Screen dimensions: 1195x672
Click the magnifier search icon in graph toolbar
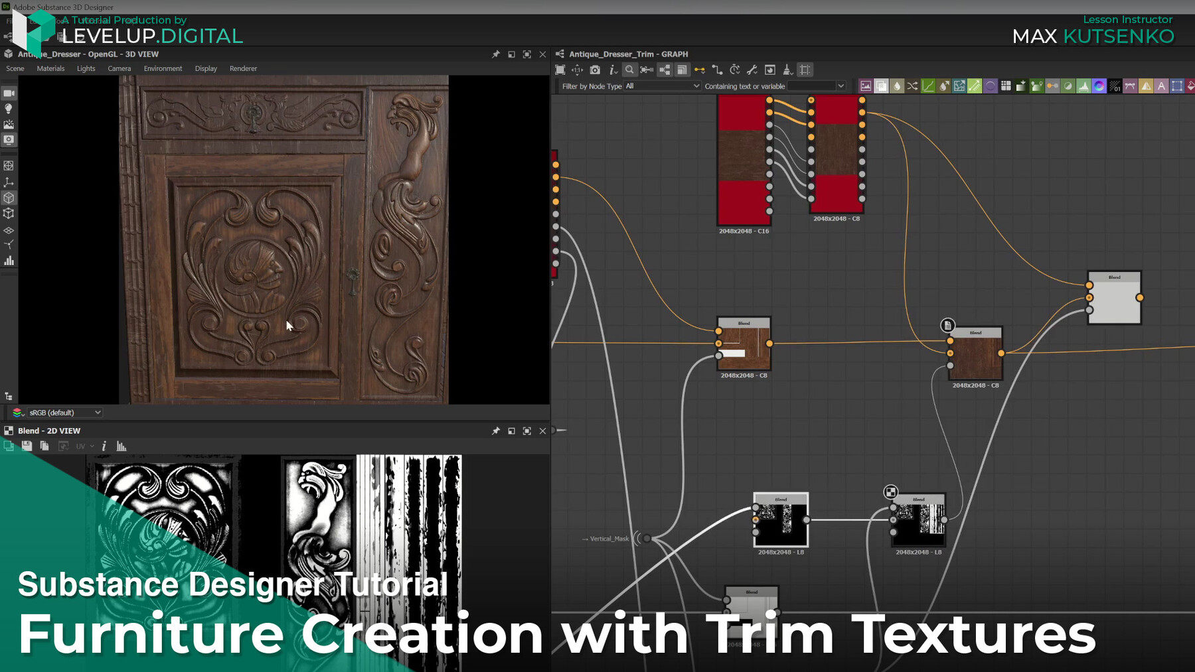pos(629,70)
